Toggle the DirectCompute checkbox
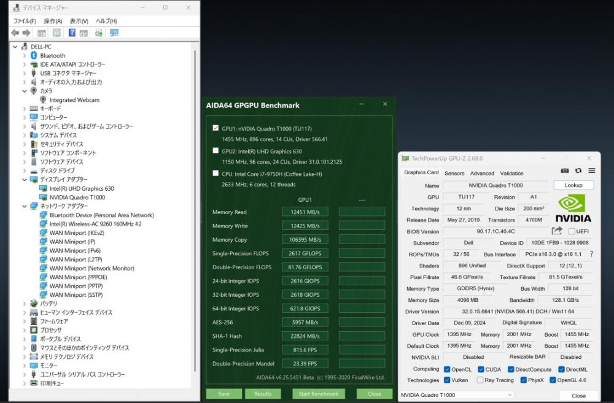The width and height of the screenshot is (614, 403). pyautogui.click(x=511, y=369)
